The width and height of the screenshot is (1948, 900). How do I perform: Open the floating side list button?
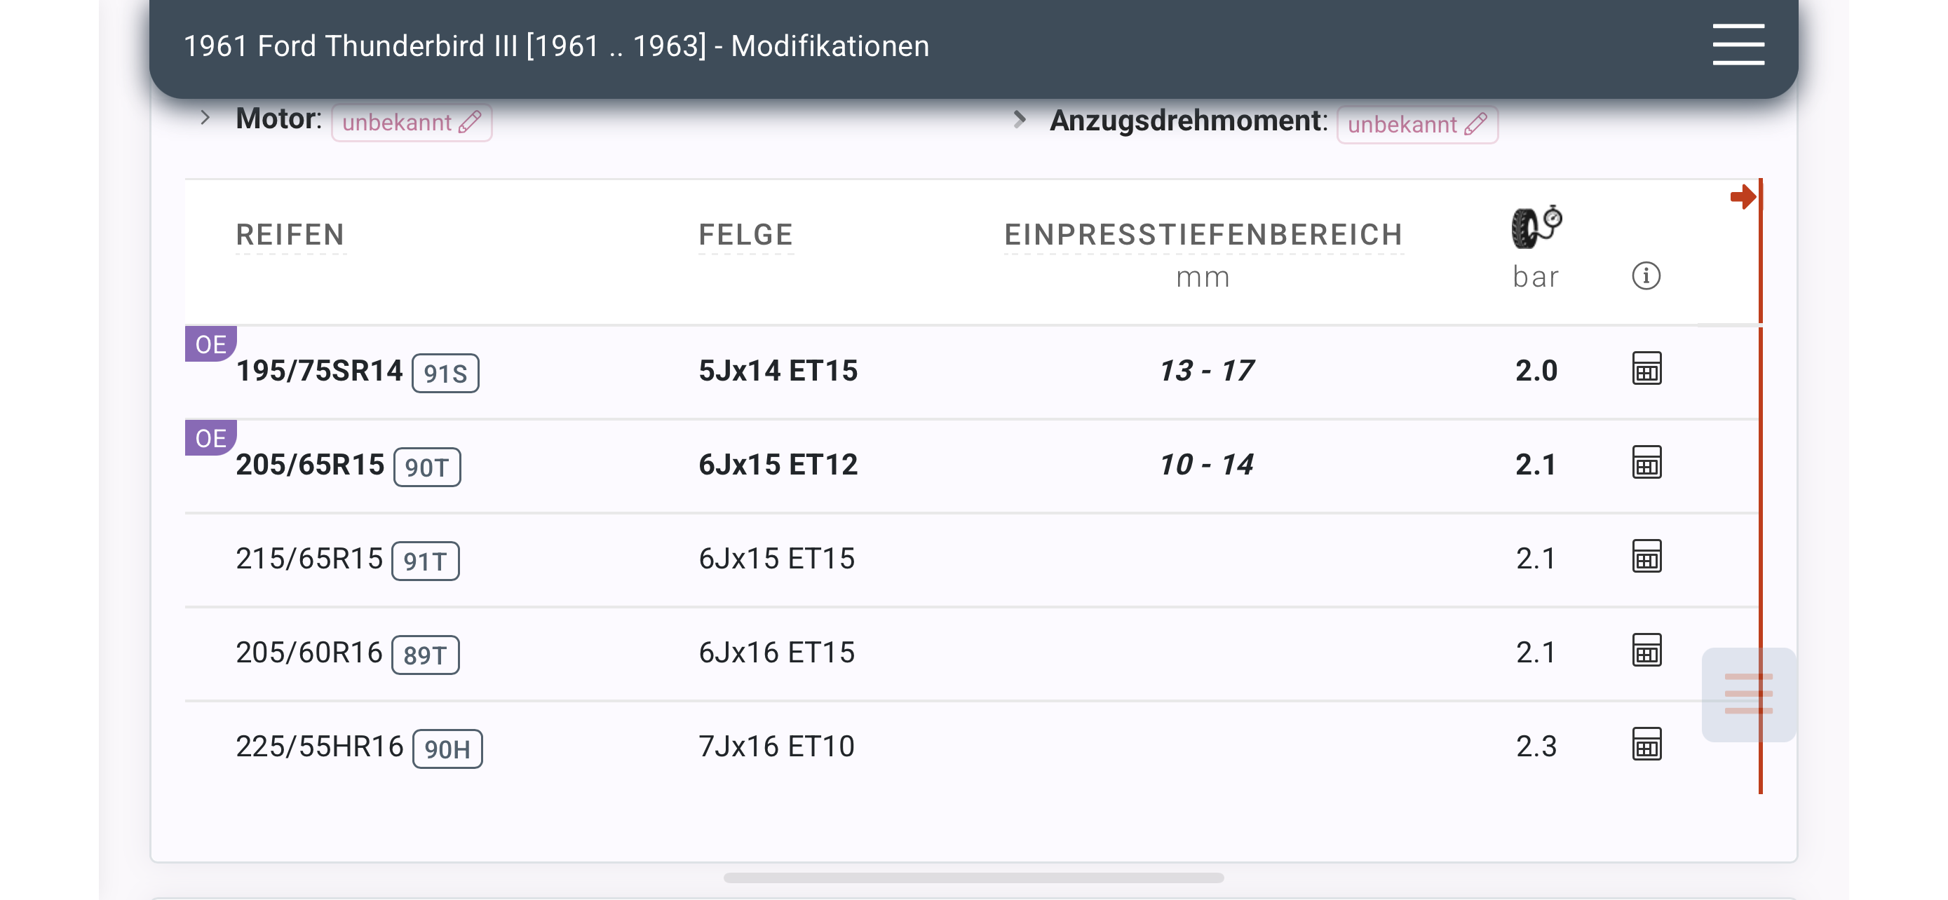click(1748, 695)
